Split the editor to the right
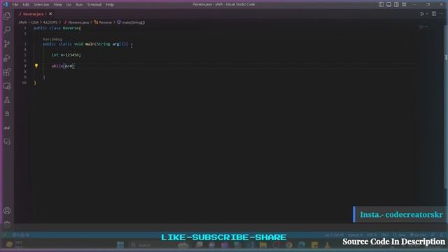 (434, 14)
